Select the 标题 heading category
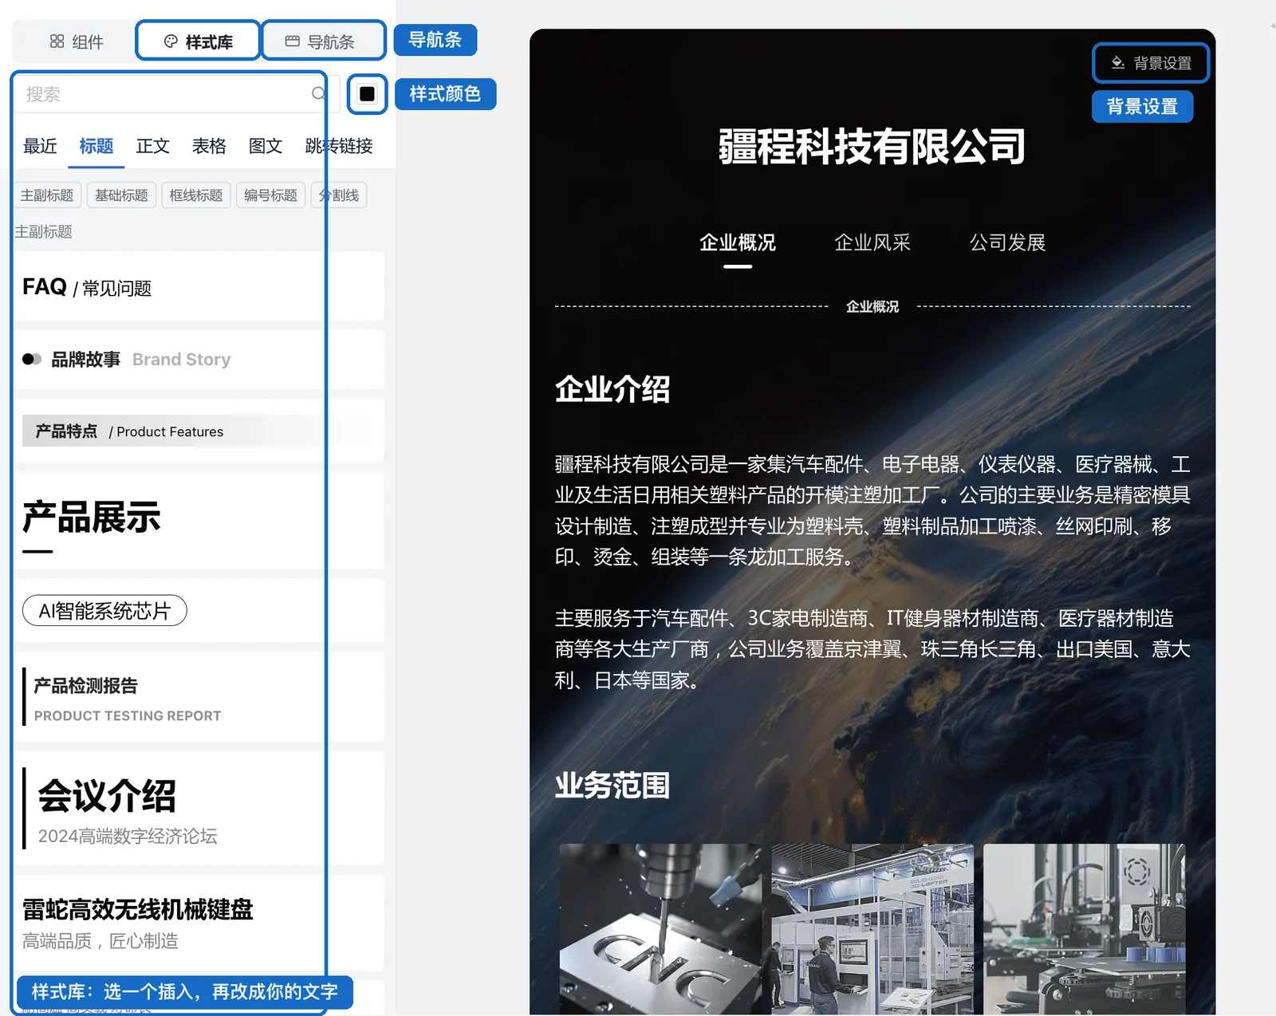The width and height of the screenshot is (1276, 1016). 96,146
